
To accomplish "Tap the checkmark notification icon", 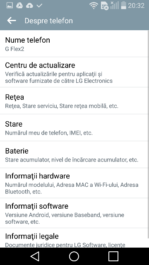I will (39, 5).
